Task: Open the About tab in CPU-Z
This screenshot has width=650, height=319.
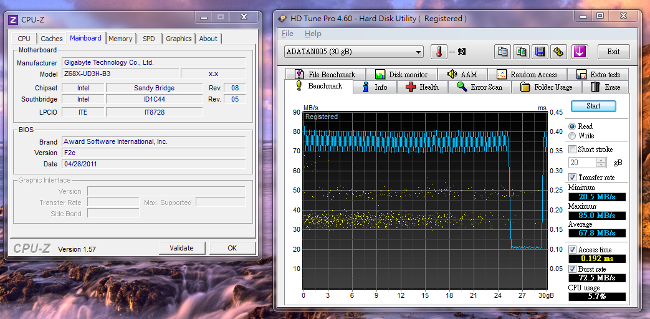Action: [x=208, y=39]
